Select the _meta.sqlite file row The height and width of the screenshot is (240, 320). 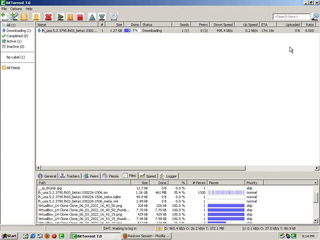coord(175,197)
